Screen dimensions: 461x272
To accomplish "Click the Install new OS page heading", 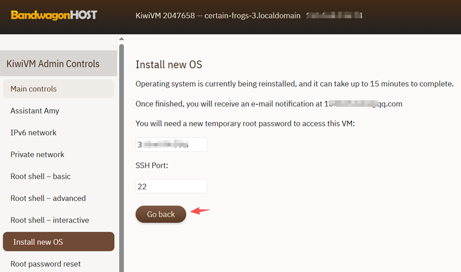I will click(x=169, y=64).
